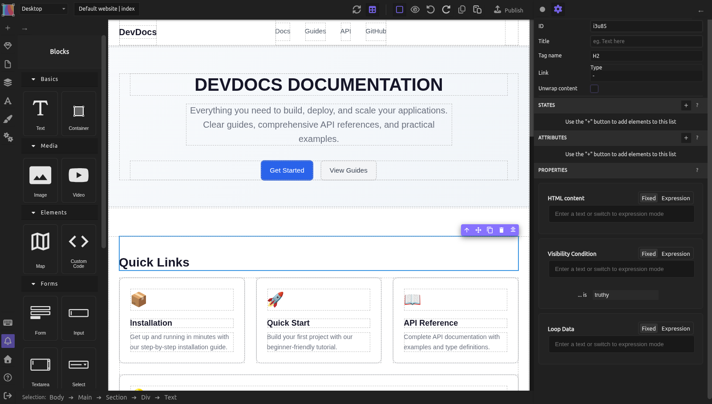Image resolution: width=712 pixels, height=404 pixels.
Task: Toggle the grid layout icon in top toolbar
Action: 372,9
